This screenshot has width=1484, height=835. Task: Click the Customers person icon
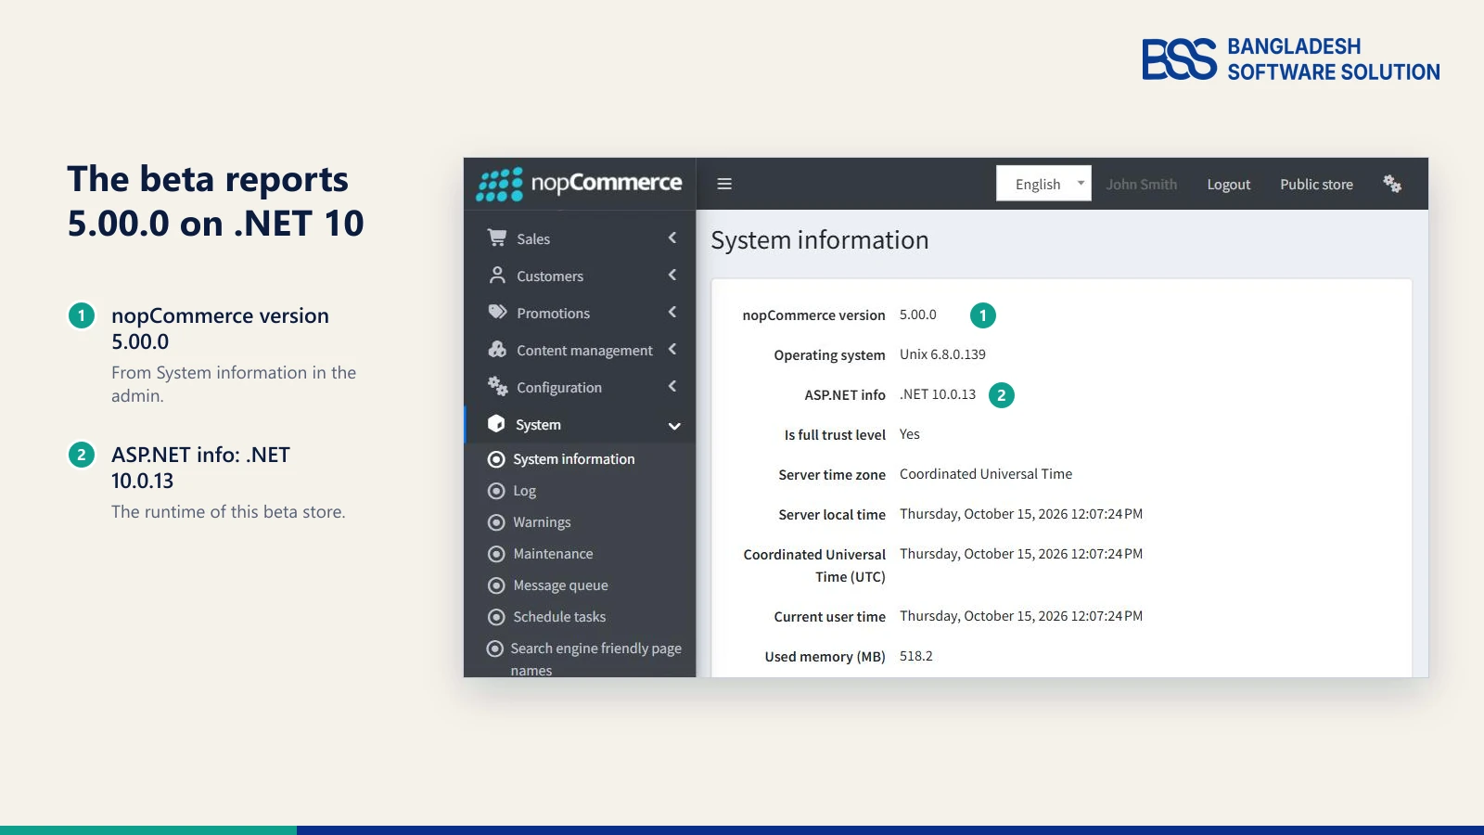tap(497, 276)
